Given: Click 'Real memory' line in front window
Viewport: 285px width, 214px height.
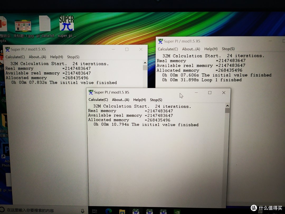Looking at the screenshot, I should coord(131,111).
